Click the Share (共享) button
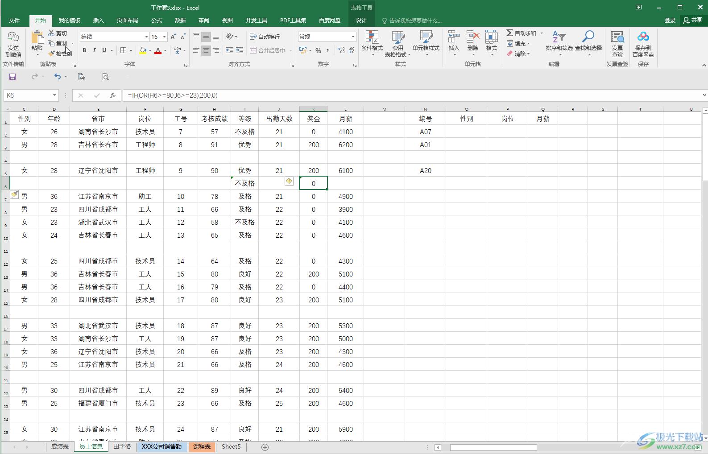The width and height of the screenshot is (708, 454). (x=692, y=20)
